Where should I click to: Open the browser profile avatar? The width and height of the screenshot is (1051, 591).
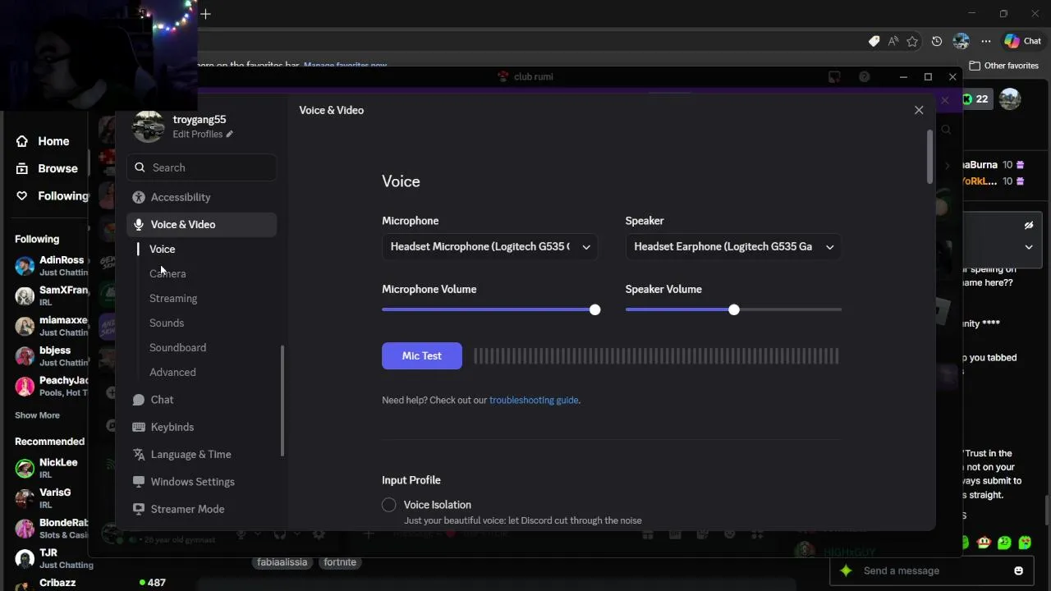961,41
